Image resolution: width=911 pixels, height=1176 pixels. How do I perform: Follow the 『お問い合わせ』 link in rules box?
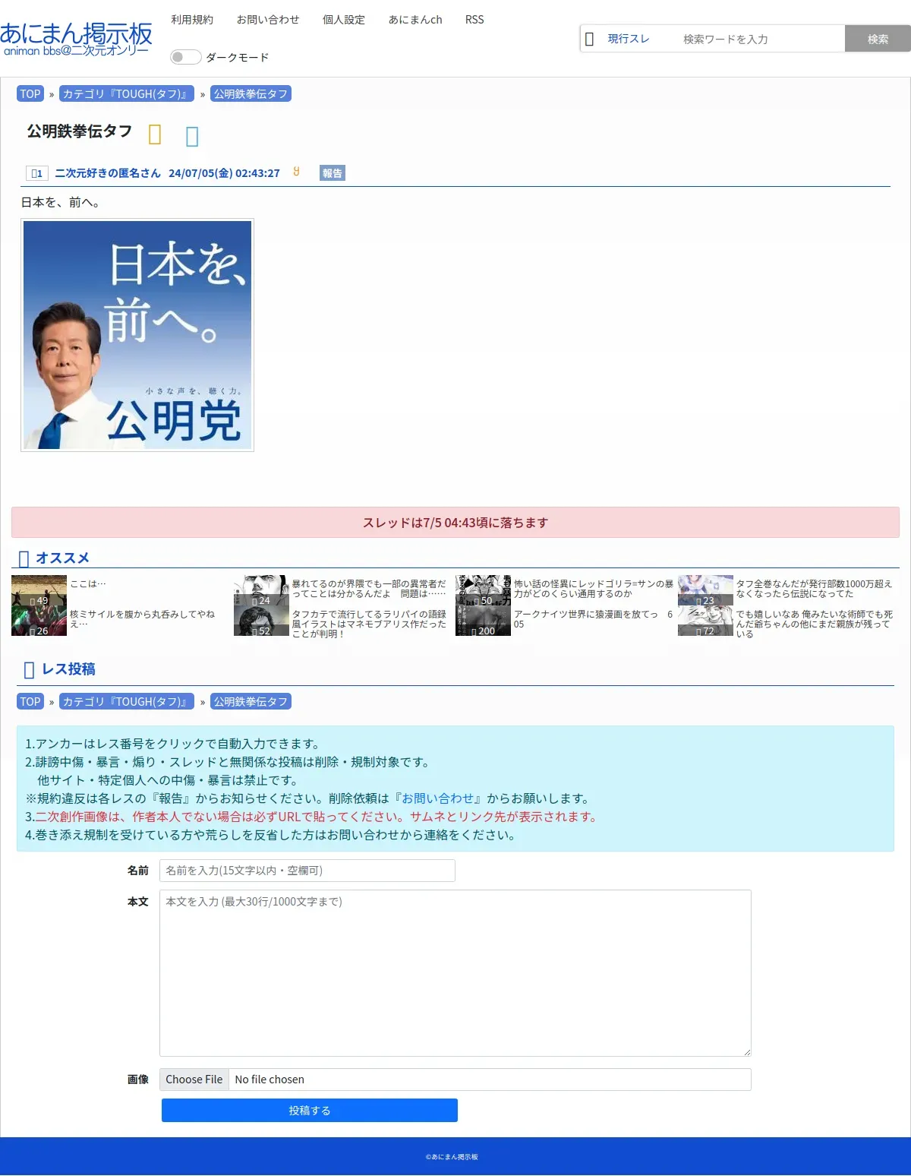click(x=438, y=798)
